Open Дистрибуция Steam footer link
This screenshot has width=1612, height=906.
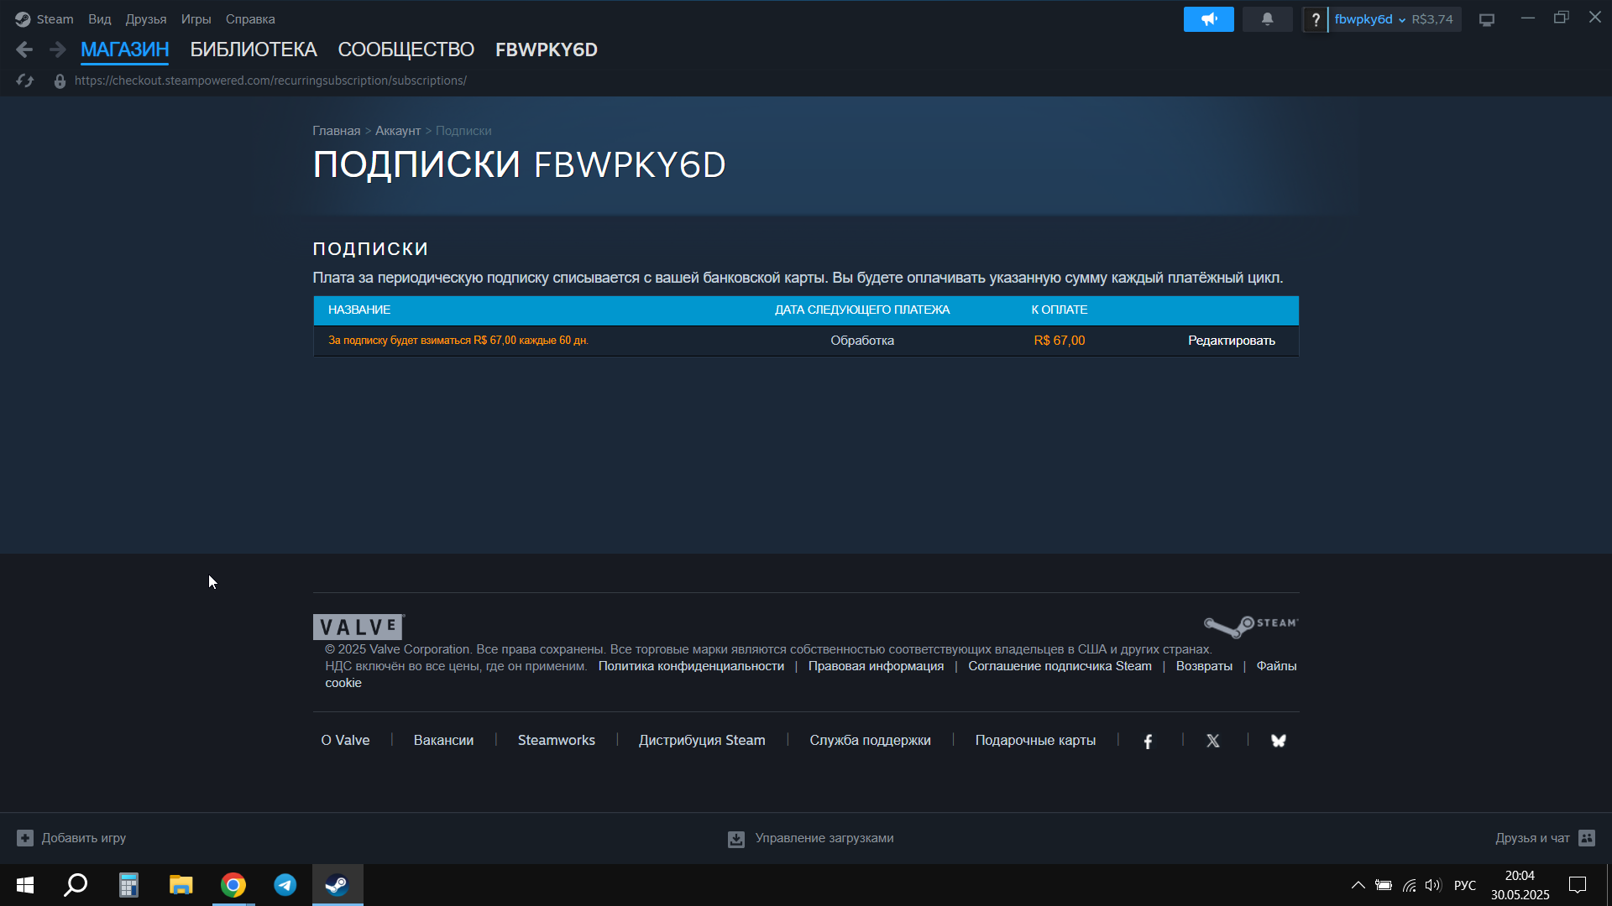tap(702, 741)
